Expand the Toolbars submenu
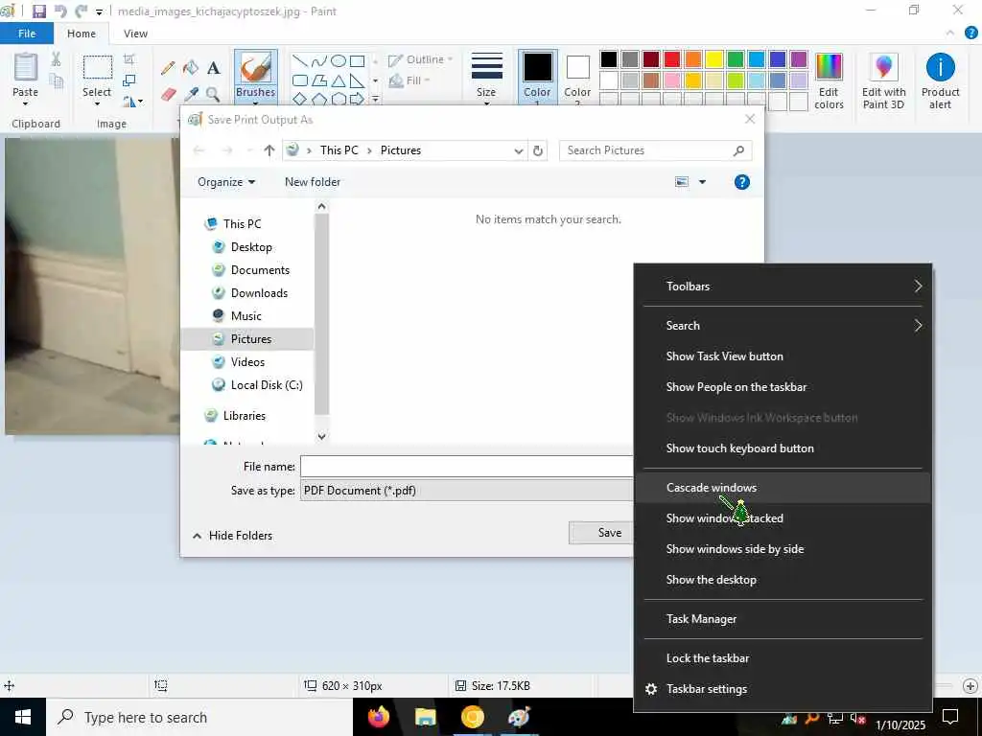 pos(783,286)
